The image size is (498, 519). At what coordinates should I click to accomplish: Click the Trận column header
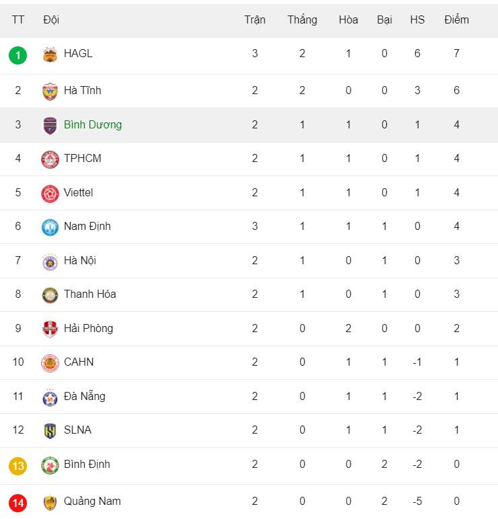254,19
